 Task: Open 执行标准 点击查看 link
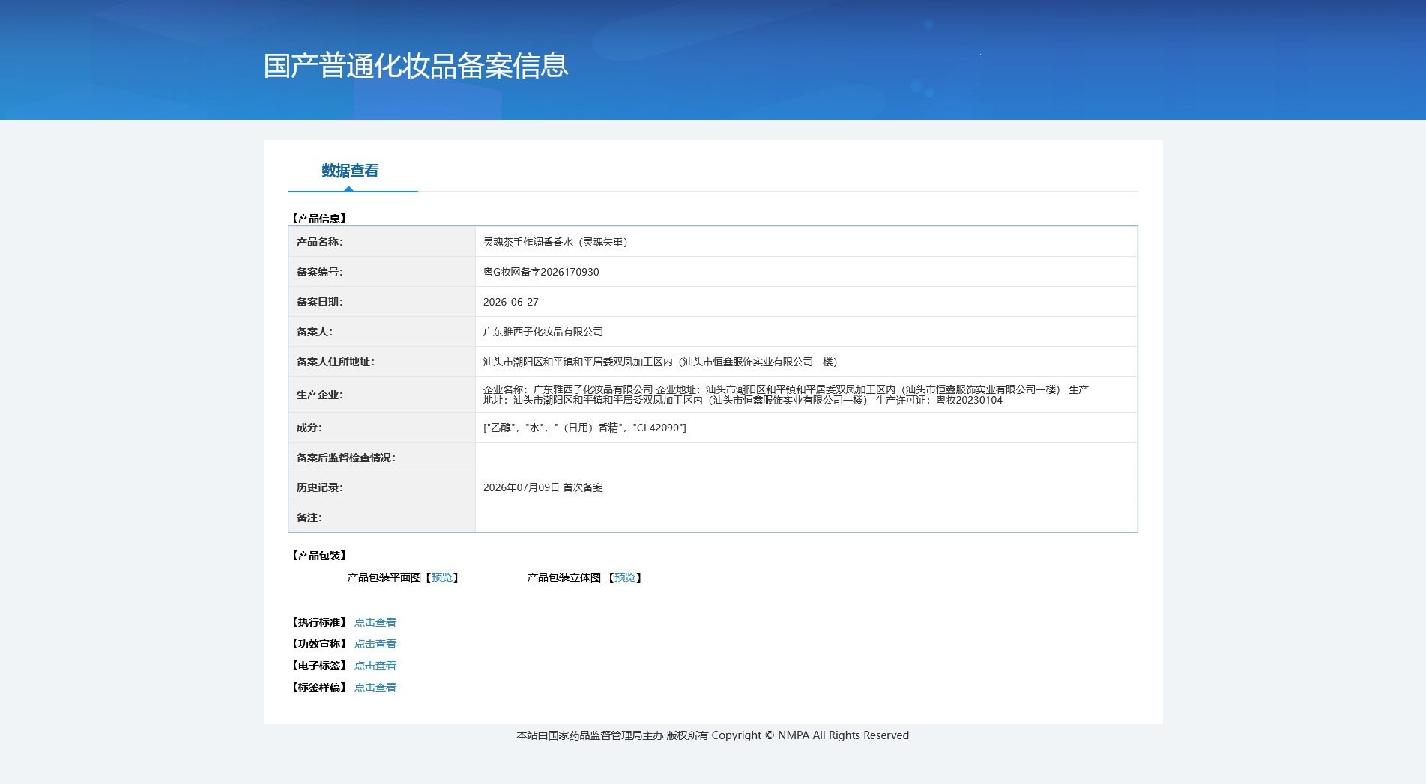[375, 622]
